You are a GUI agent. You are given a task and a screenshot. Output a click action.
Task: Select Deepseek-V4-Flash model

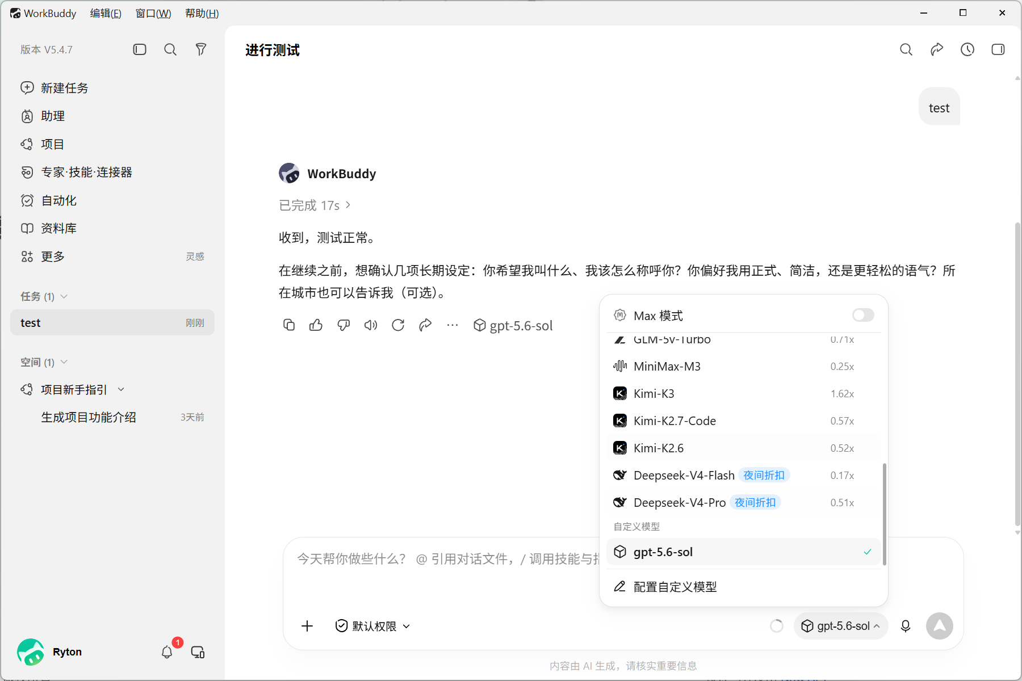coord(743,475)
